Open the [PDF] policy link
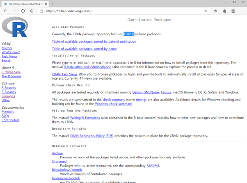 pos(110,136)
